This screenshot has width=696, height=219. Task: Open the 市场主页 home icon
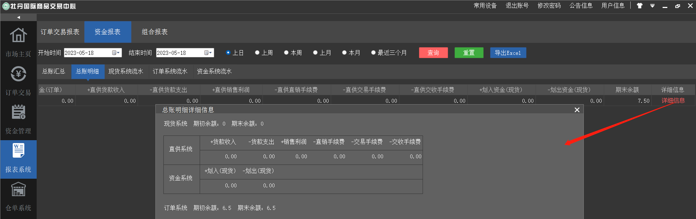click(x=18, y=36)
